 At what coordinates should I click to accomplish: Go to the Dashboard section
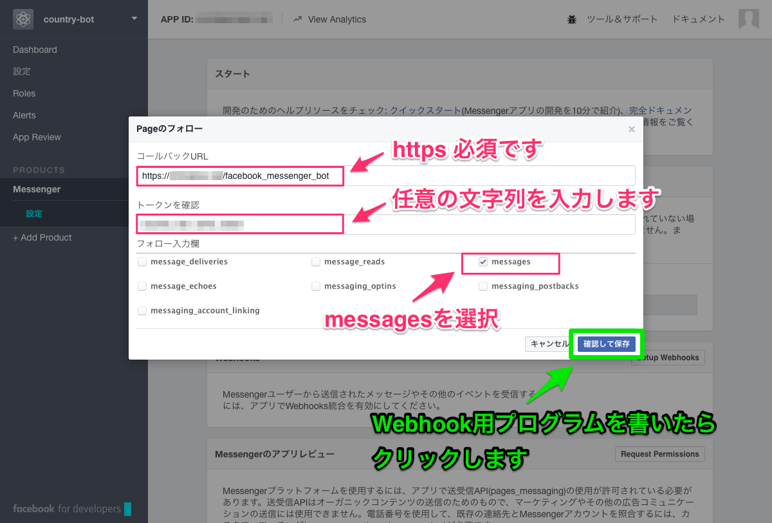click(x=35, y=50)
